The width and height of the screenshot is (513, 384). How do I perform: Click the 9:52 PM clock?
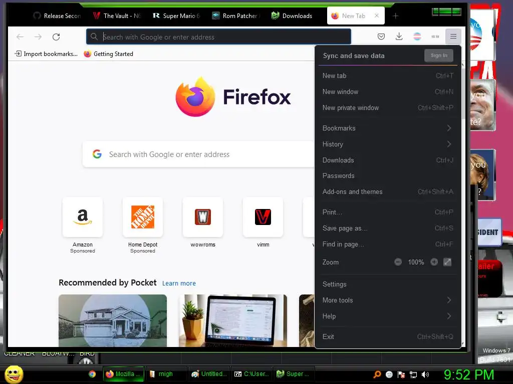[x=468, y=374]
